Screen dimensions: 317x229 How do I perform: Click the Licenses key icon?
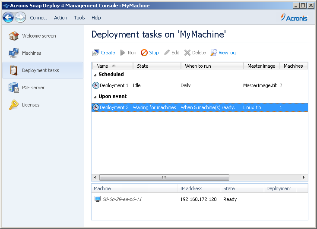pyautogui.click(x=14, y=105)
